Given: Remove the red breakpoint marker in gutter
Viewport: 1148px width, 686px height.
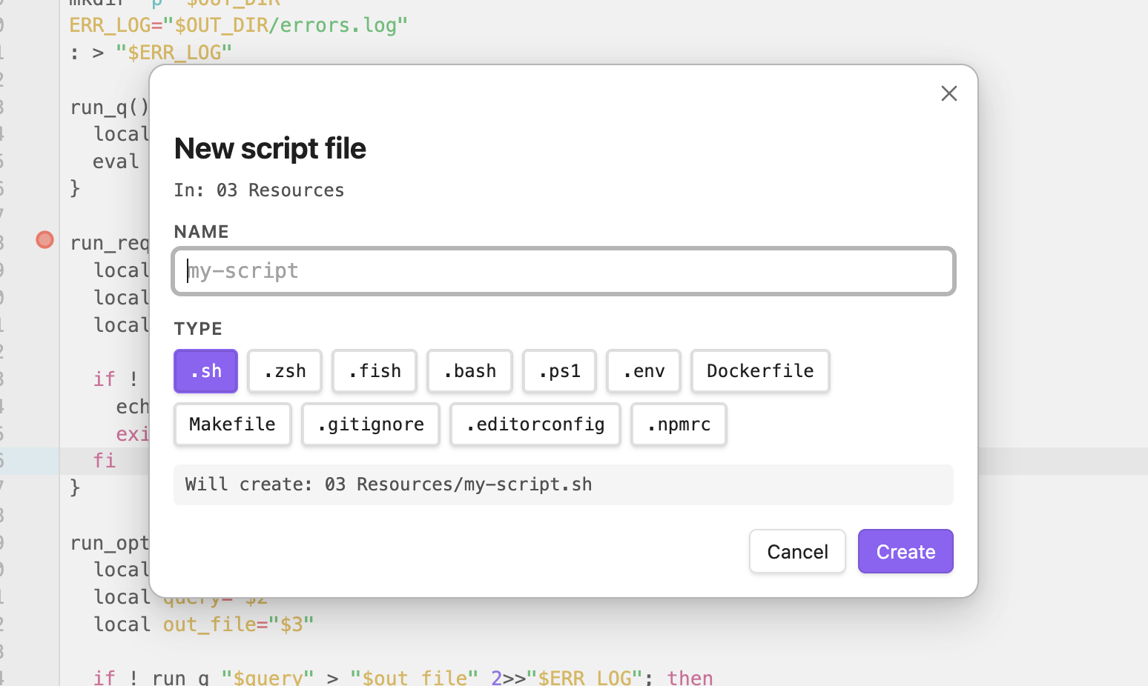Looking at the screenshot, I should coord(44,240).
